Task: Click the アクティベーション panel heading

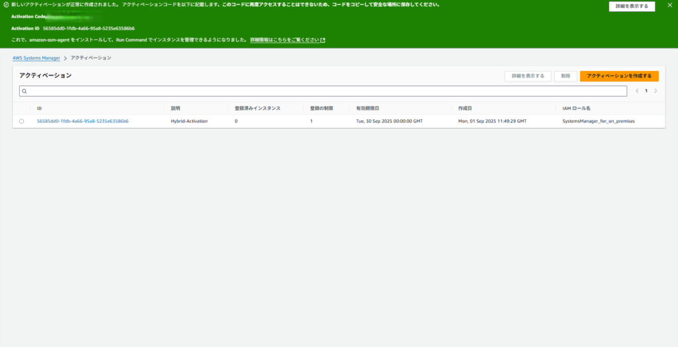Action: [46, 75]
